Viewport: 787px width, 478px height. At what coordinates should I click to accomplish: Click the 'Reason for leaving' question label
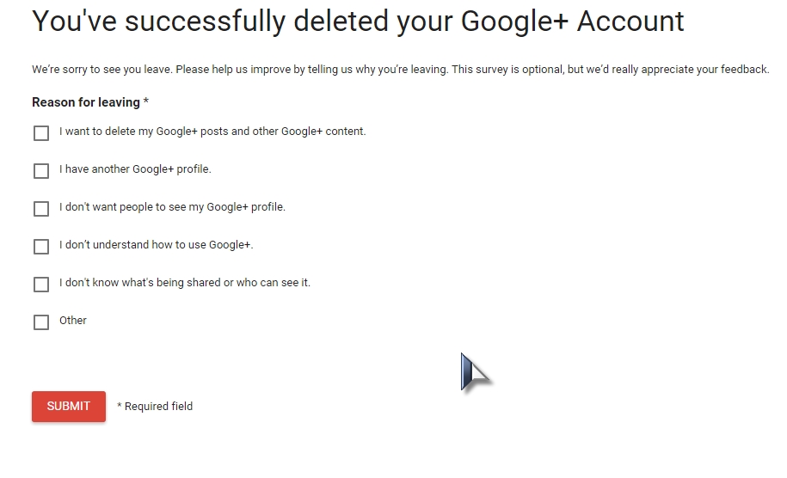[86, 102]
